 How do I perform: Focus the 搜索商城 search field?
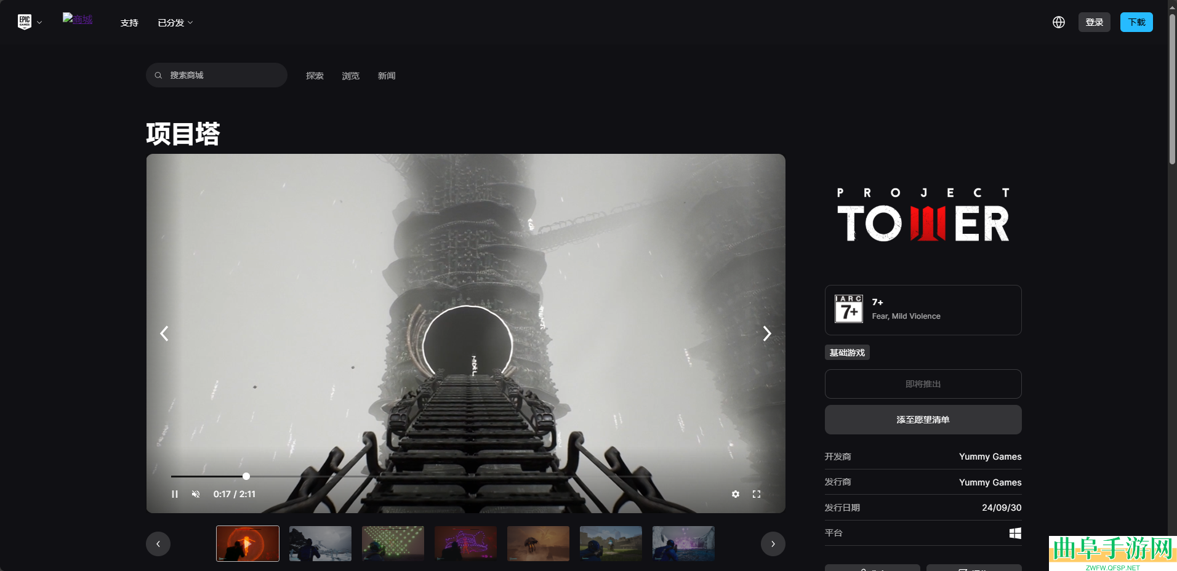[217, 75]
